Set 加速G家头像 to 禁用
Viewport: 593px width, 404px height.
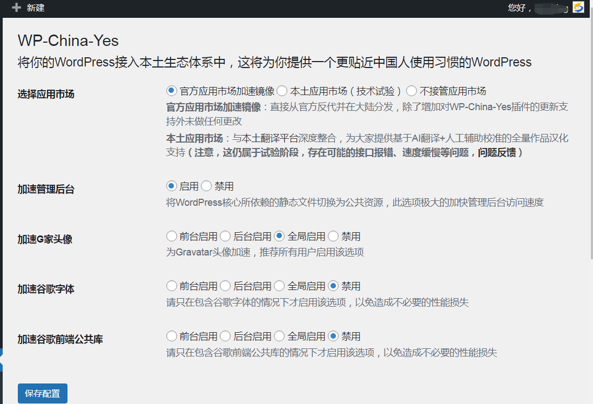333,236
